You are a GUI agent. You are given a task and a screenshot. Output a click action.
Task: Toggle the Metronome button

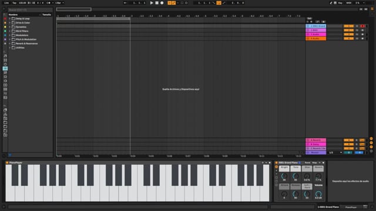pyautogui.click(x=49, y=3)
